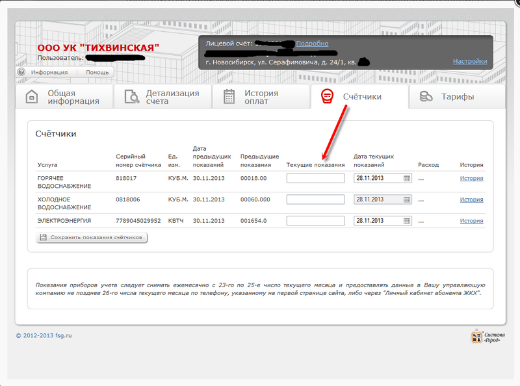The width and height of the screenshot is (520, 386).
Task: Click the Система Город logo
Action: 487,337
